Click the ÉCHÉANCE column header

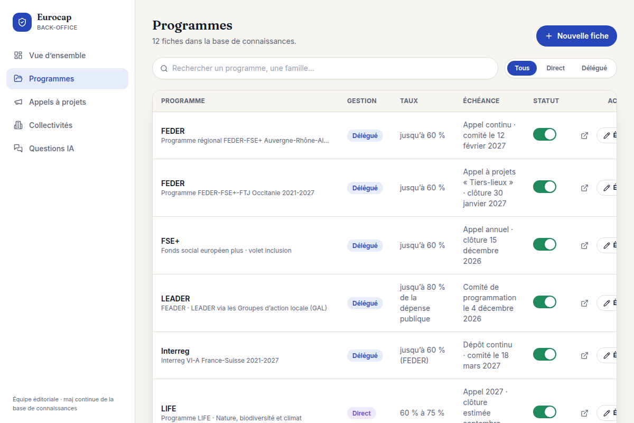481,101
